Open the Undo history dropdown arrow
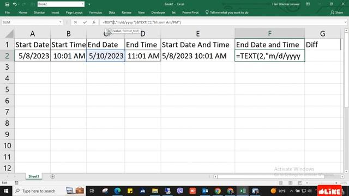Screen dimensions: 349x196 [19, 4]
